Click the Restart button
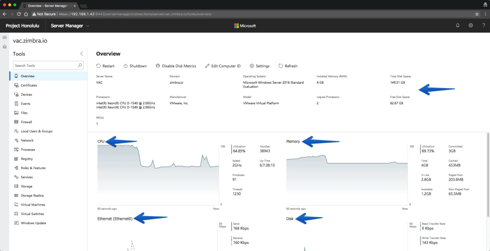The width and height of the screenshot is (490, 251). pyautogui.click(x=105, y=66)
